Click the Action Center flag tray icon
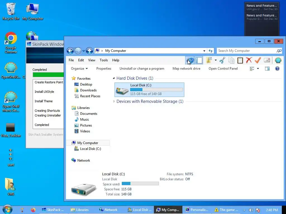Viewport: 286px width, 214px height. tap(258, 210)
